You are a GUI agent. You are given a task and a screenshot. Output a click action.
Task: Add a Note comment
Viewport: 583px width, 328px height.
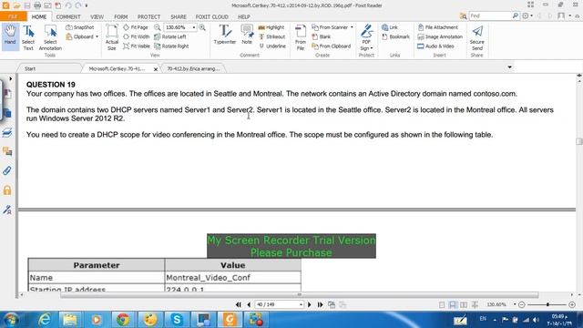[x=247, y=35]
